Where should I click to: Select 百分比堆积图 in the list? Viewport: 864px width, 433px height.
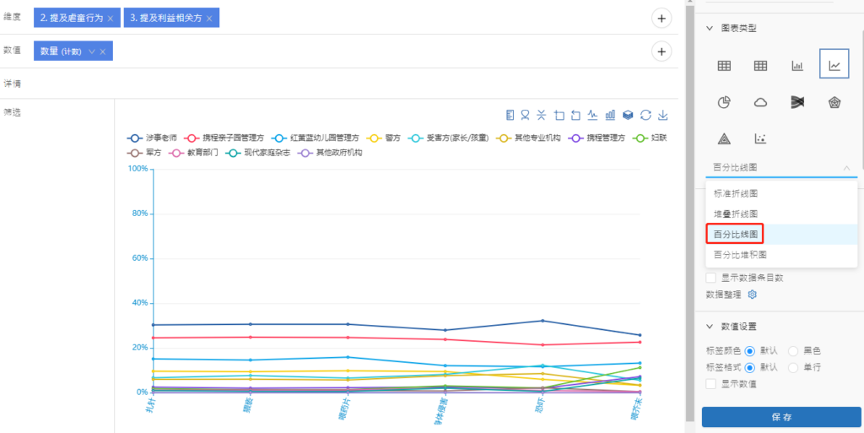(740, 254)
